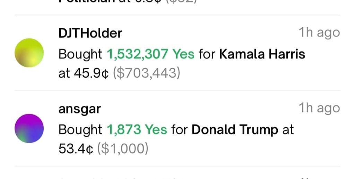The height and width of the screenshot is (179, 355).
Task: Click the green 1,873 Yes shares text
Action: (x=137, y=130)
